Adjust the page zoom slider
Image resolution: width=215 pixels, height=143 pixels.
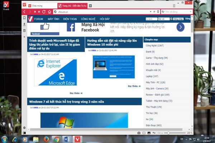169,133
